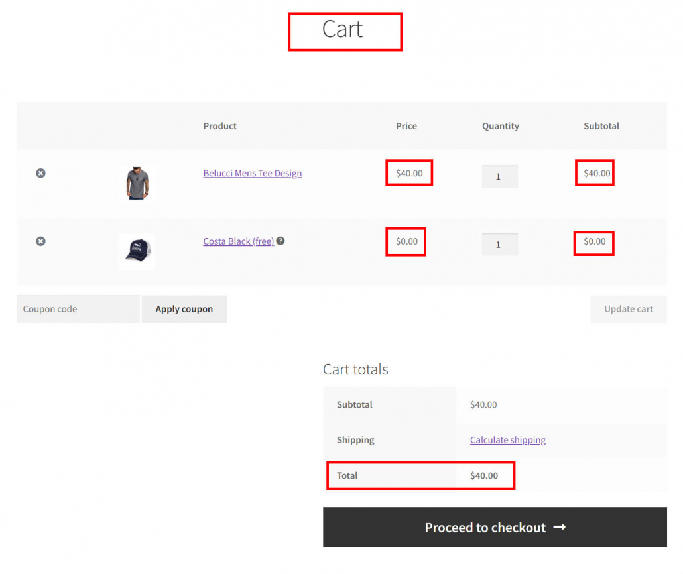Click the Cart page heading
Screen dimensions: 683x574
pyautogui.click(x=342, y=30)
